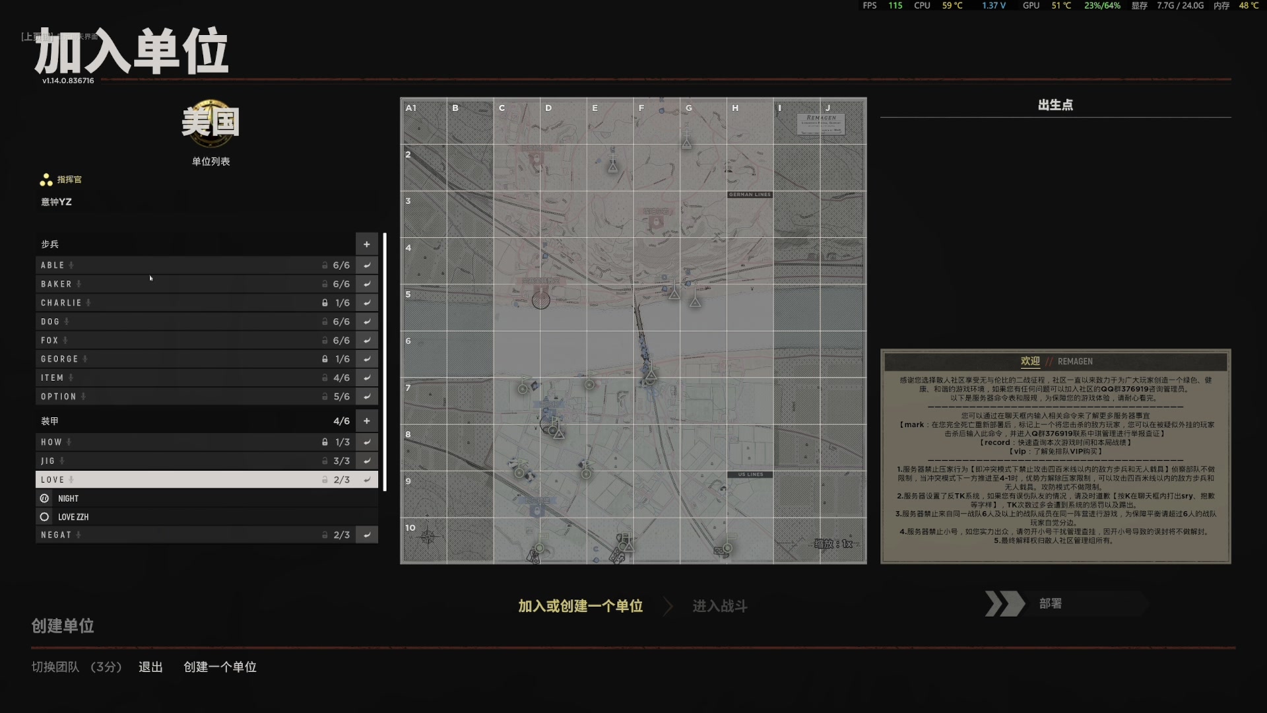Screen dimensions: 1267x713
Task: Click the commander icon above 意钟YZ
Action: pyautogui.click(x=46, y=180)
